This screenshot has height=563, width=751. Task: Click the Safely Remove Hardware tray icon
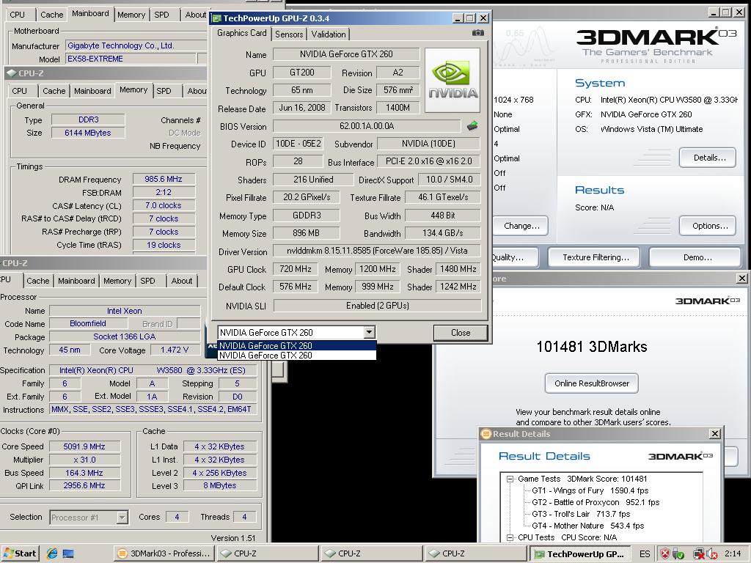[678, 554]
